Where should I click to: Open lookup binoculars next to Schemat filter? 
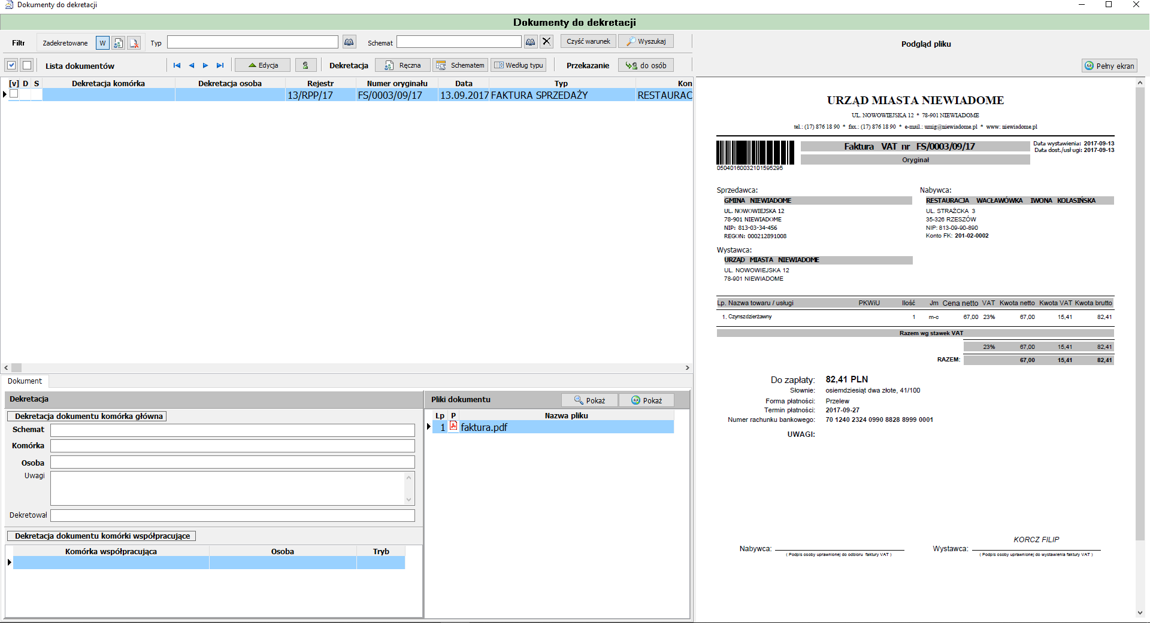point(531,42)
